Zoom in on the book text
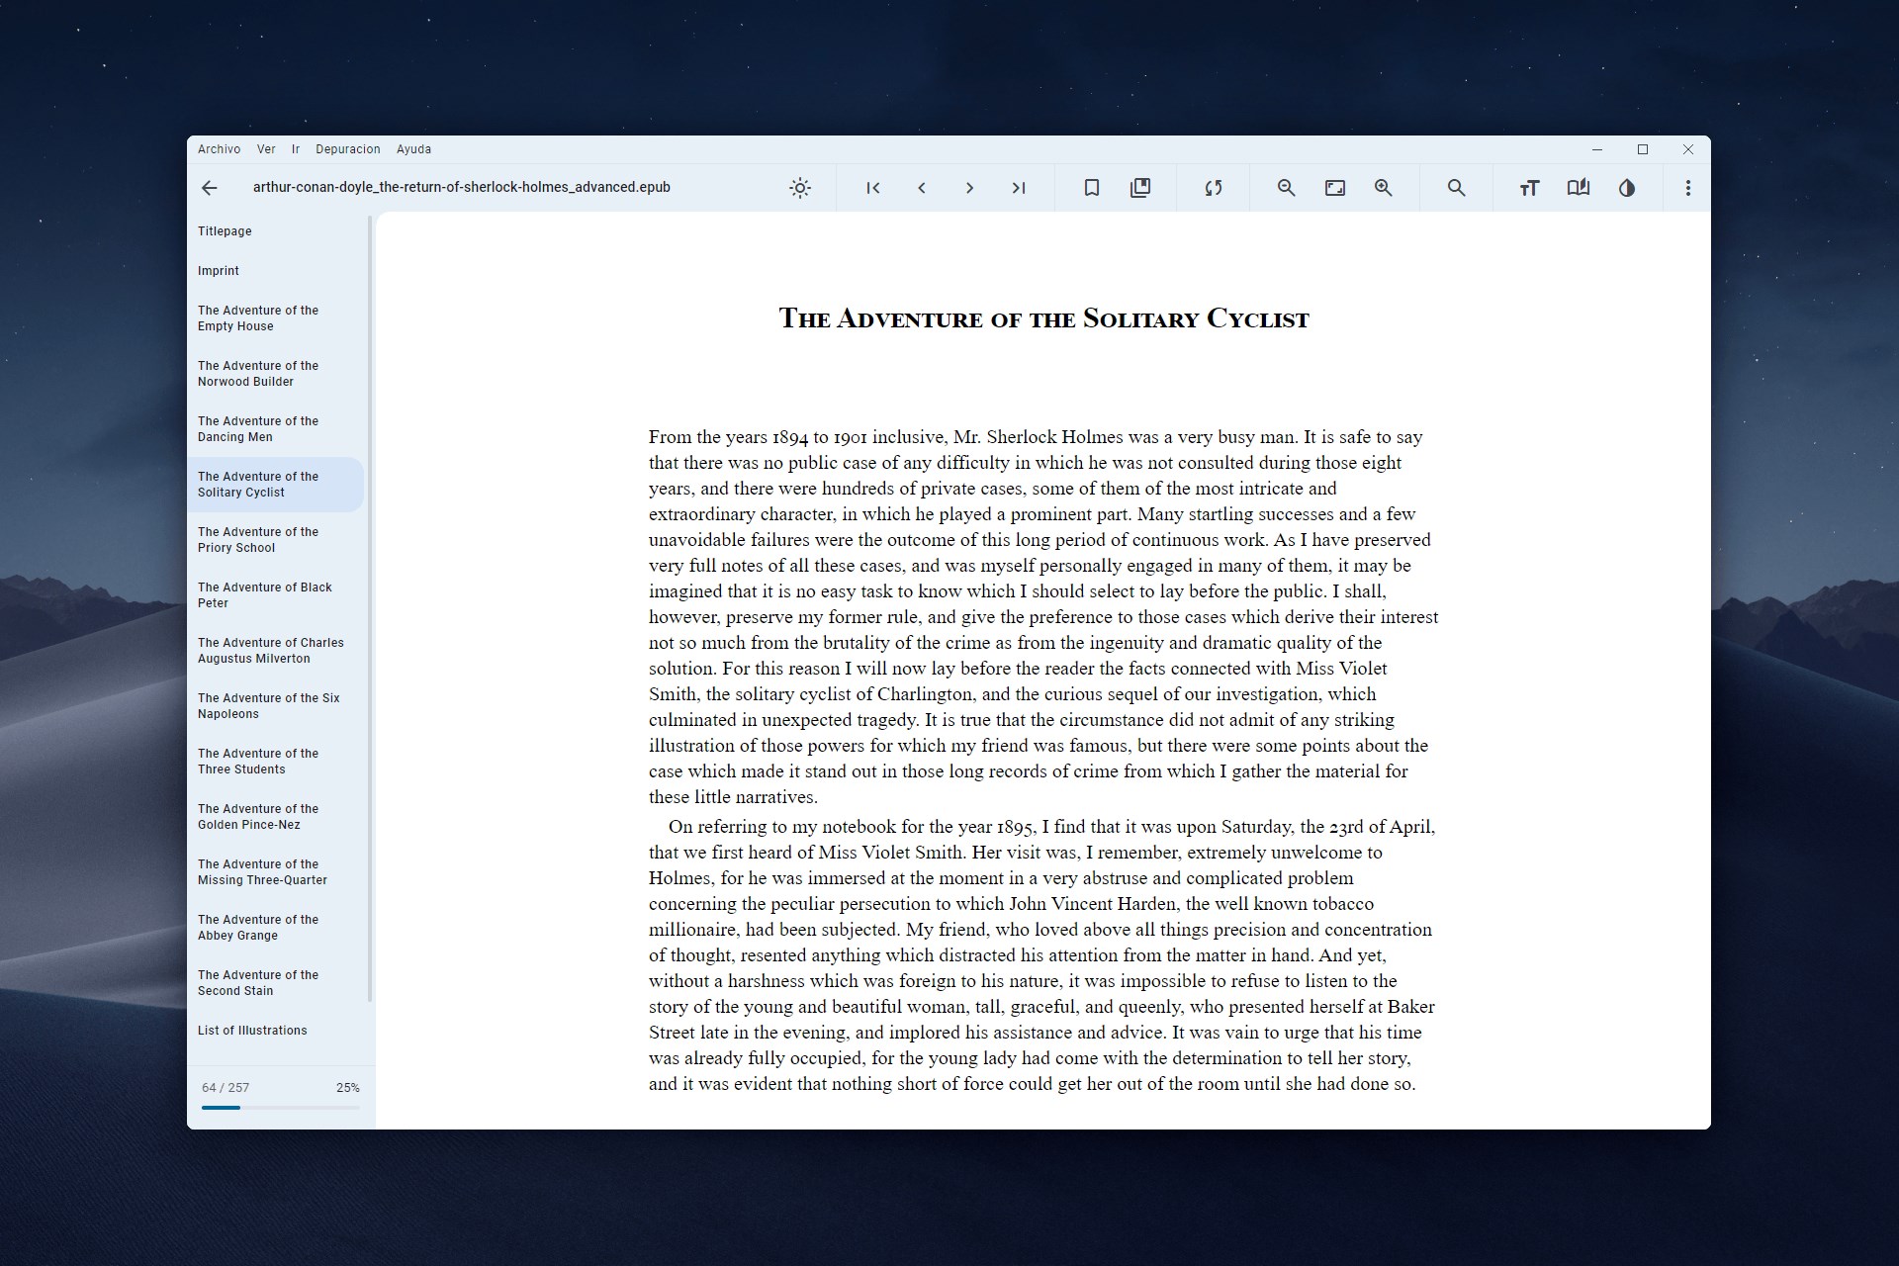Image resolution: width=1899 pixels, height=1266 pixels. (1384, 188)
